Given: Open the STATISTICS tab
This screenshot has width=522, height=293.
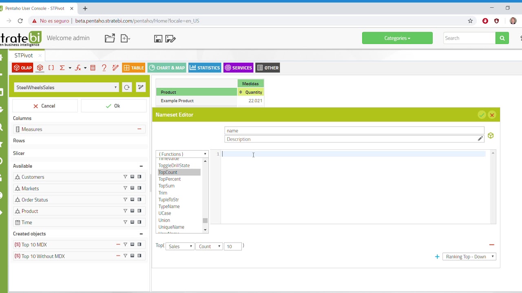Looking at the screenshot, I should coord(205,68).
